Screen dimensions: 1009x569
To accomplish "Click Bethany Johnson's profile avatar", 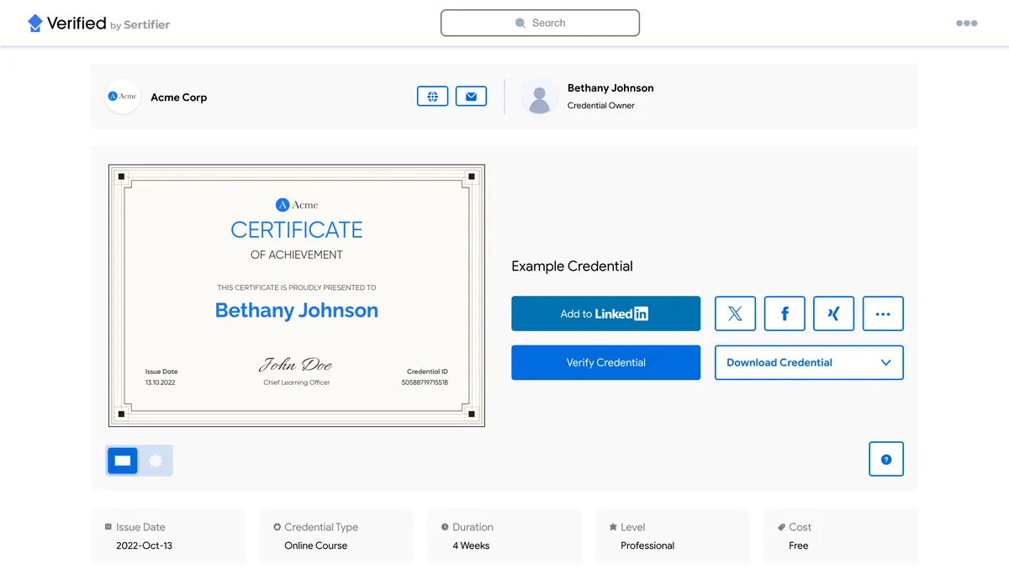I will (538, 97).
